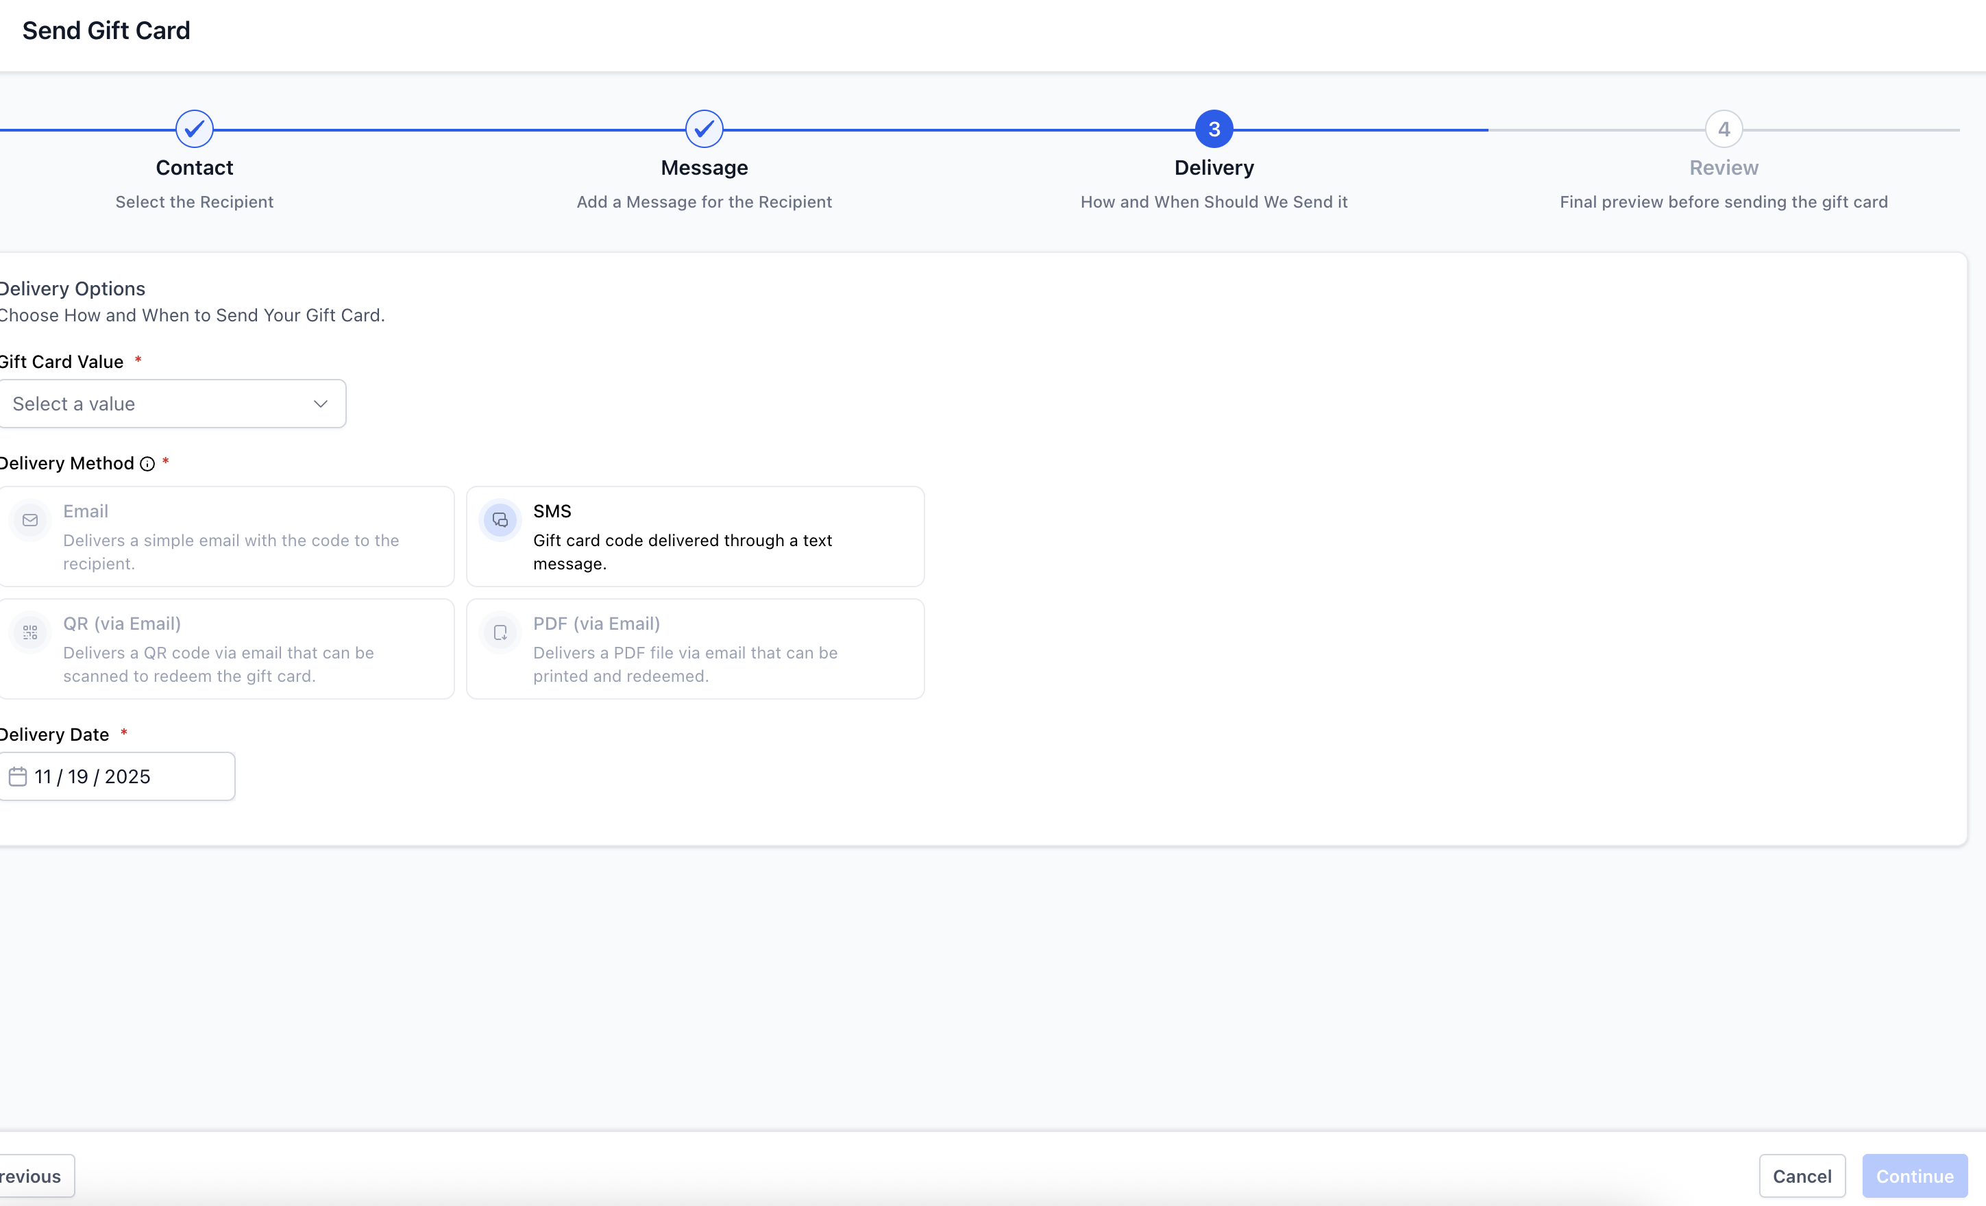Click the PDF file download icon
Viewport: 1986px width, 1206px height.
[x=500, y=633]
